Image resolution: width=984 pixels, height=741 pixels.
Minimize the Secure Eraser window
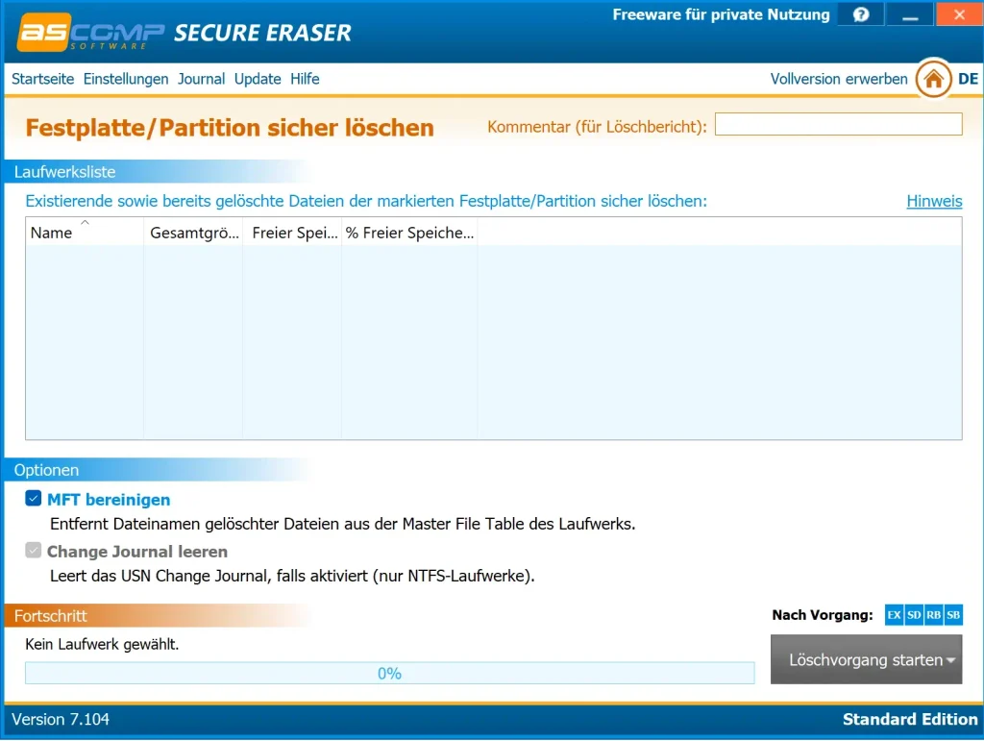point(910,14)
